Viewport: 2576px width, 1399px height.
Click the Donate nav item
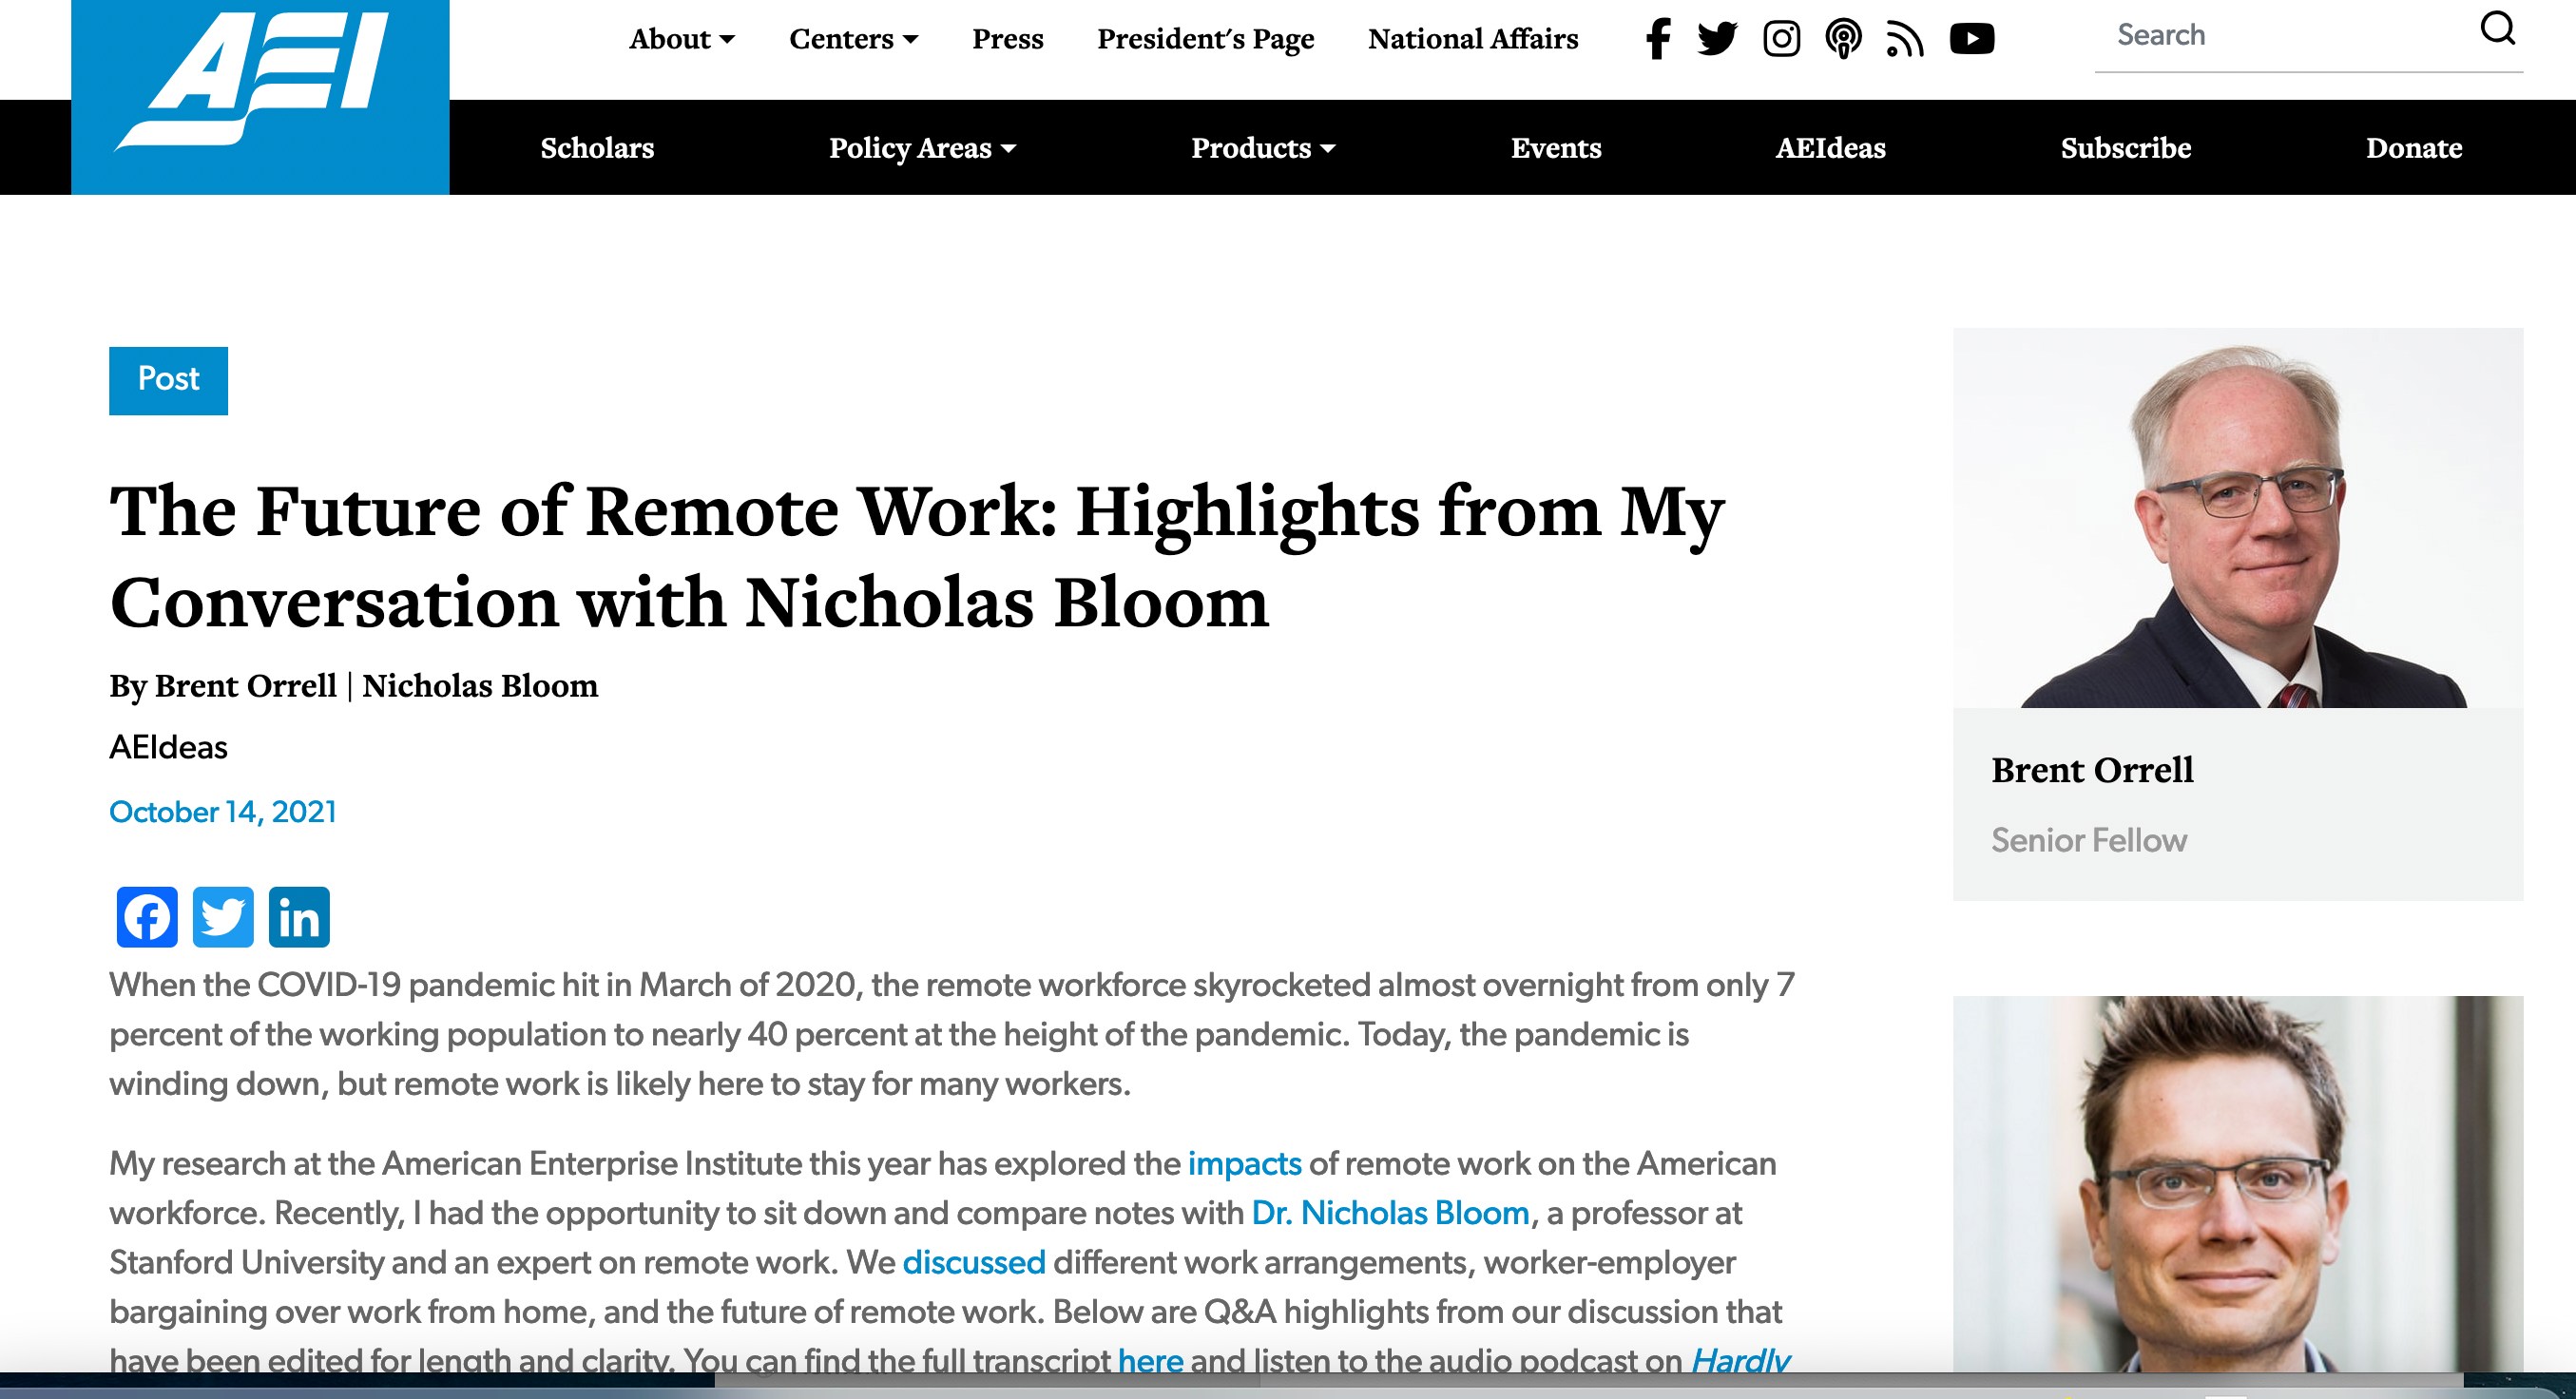pos(2413,148)
